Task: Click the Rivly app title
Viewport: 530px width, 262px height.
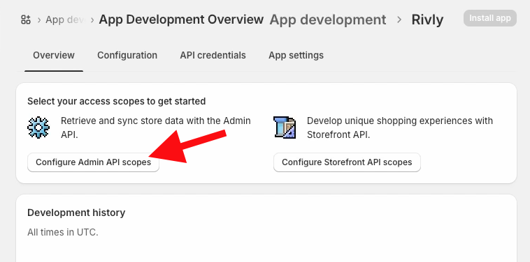Action: [x=427, y=20]
